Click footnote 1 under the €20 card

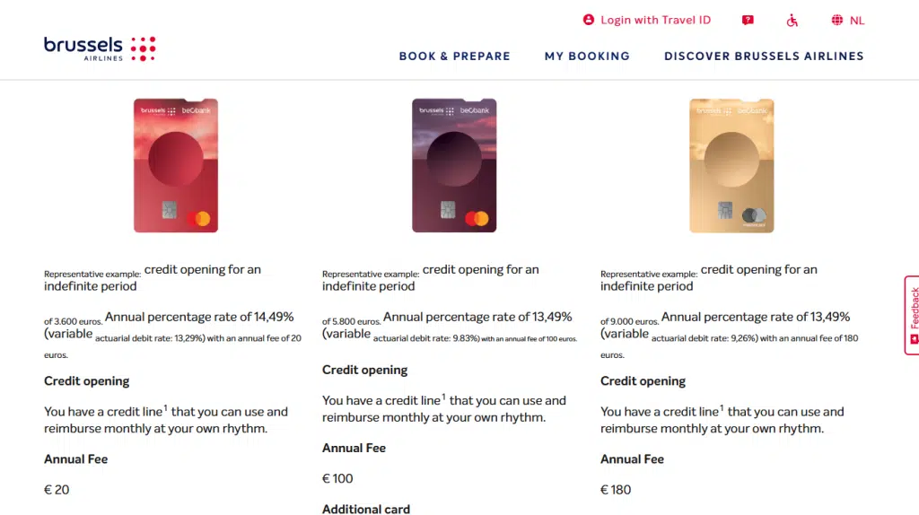coord(165,408)
